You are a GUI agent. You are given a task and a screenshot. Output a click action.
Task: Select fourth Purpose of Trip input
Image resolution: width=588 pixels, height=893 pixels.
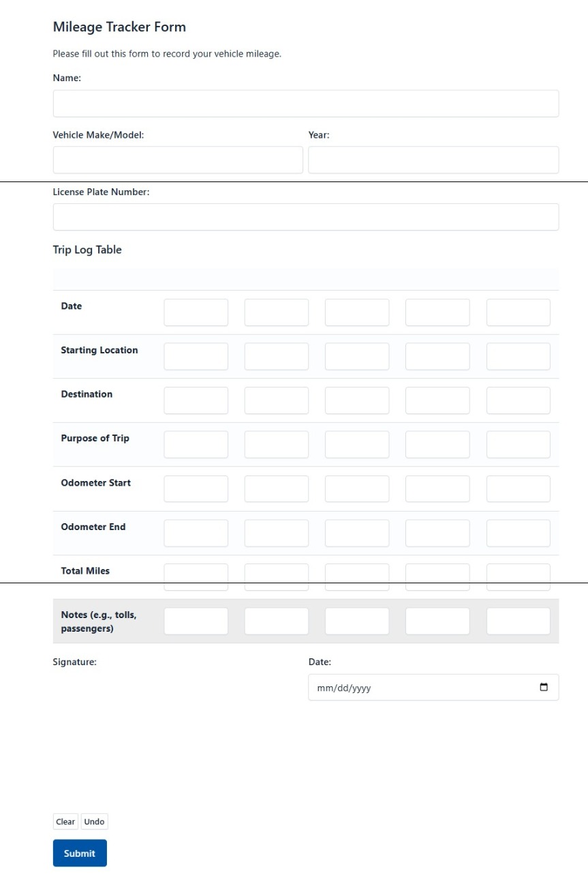coord(437,444)
